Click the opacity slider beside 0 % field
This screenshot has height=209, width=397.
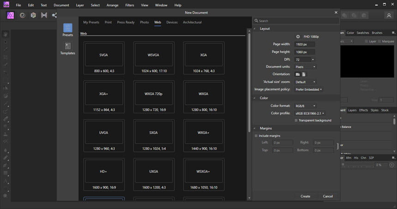click(358, 165)
